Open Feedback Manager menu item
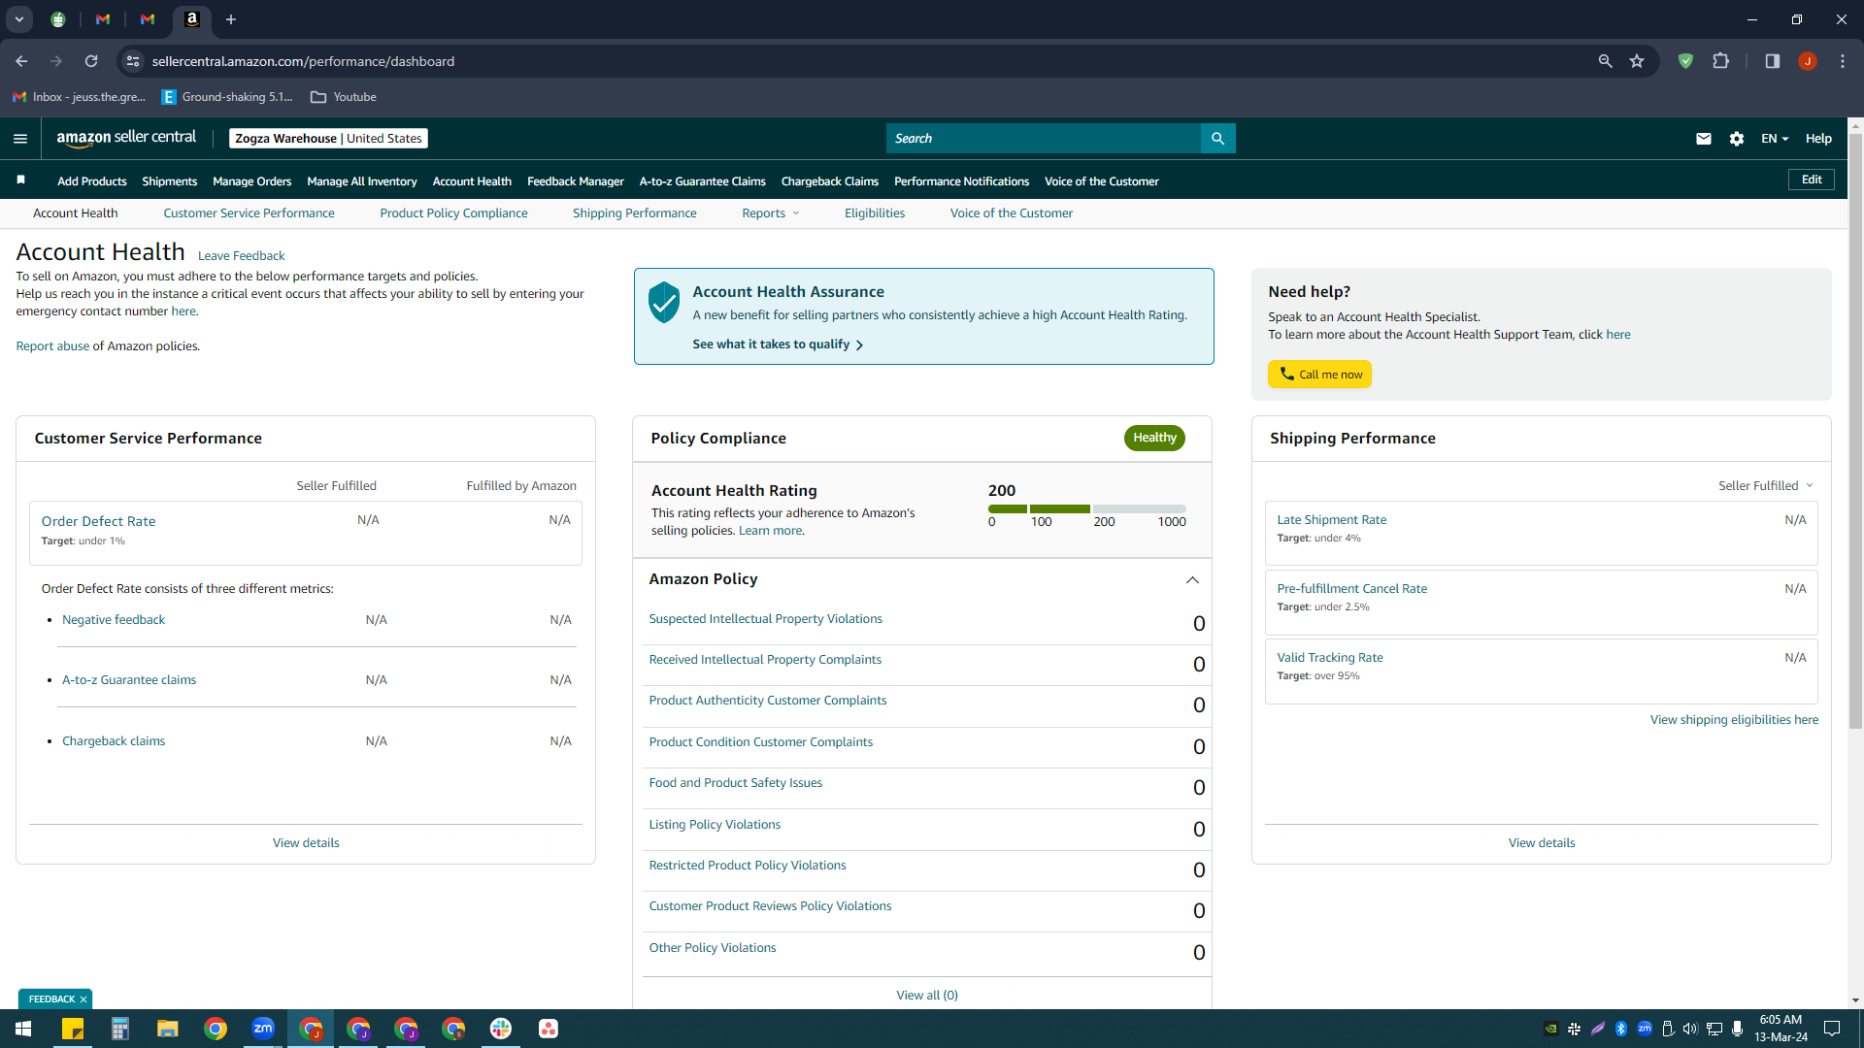The height and width of the screenshot is (1048, 1864). (575, 181)
